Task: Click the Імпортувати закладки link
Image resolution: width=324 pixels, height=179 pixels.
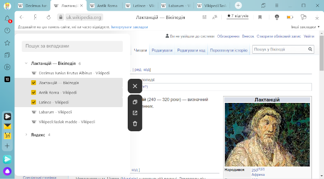Action: click(130, 27)
